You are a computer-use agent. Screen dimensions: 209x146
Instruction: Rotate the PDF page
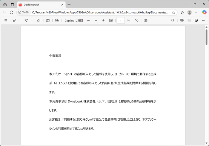(x=136, y=20)
